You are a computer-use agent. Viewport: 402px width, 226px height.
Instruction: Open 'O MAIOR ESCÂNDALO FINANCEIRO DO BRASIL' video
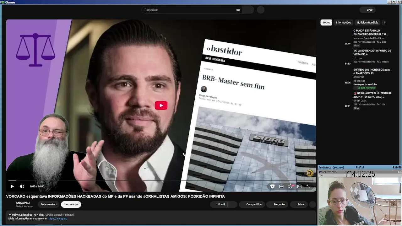tap(371, 32)
